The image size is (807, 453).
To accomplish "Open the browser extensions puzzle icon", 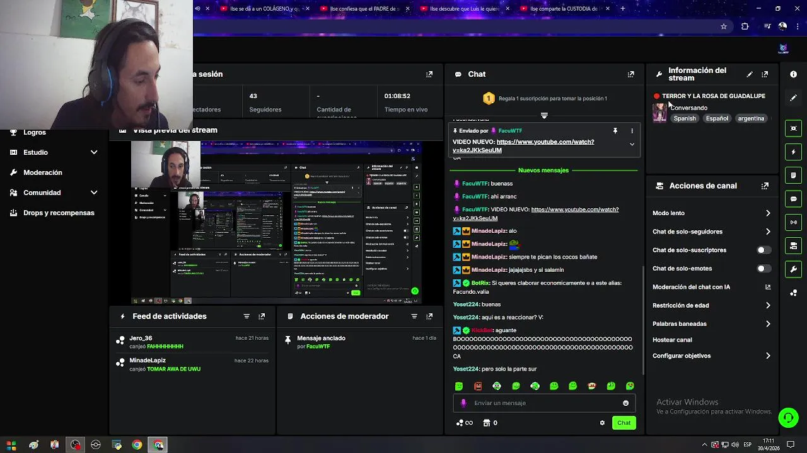I will pyautogui.click(x=745, y=26).
